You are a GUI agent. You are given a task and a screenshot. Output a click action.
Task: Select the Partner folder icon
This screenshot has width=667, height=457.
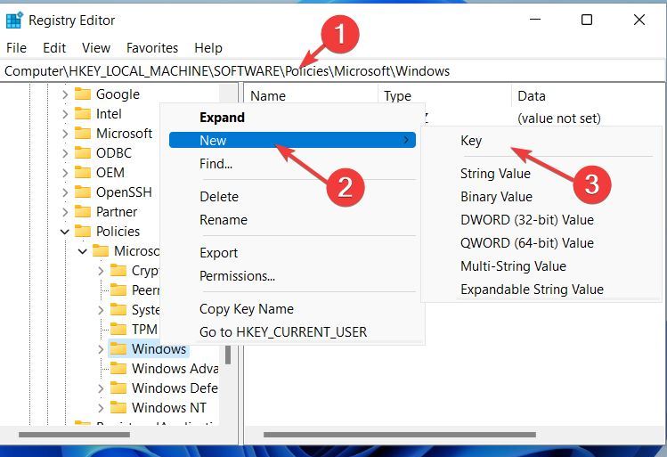click(83, 211)
